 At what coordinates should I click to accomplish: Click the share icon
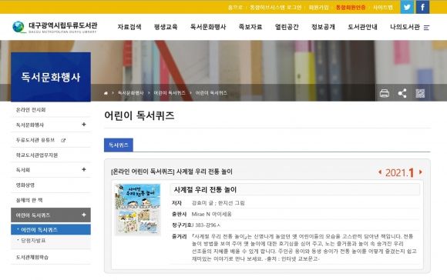tap(402, 93)
